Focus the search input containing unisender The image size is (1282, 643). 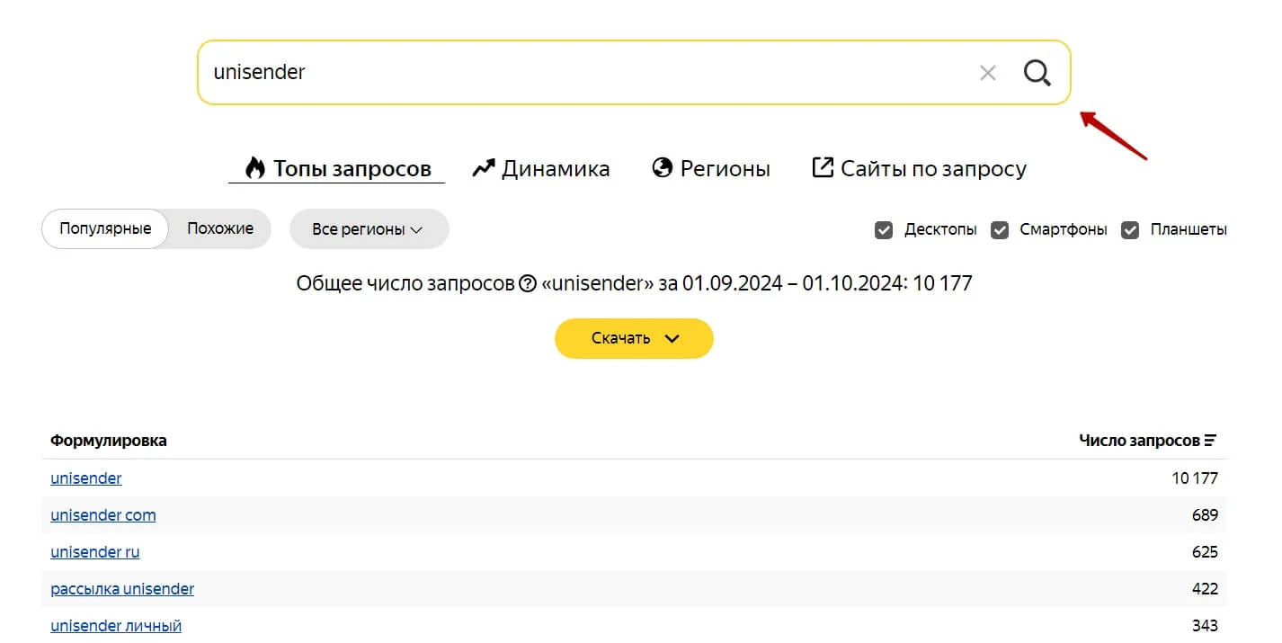tap(575, 73)
